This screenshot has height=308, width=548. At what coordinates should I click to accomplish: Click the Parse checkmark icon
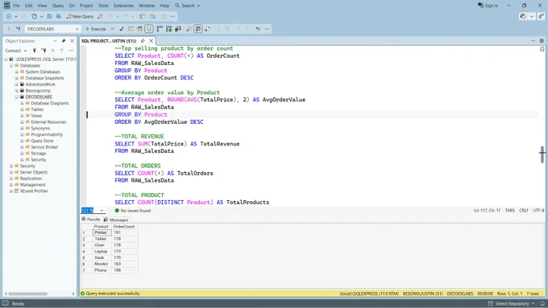tap(121, 29)
